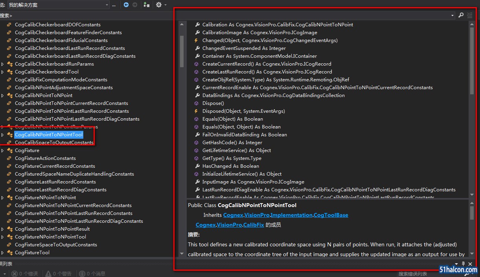The image size is (480, 277).
Task: Pin the error list panel
Action: tap(463, 264)
